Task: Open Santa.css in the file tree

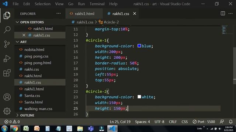Action: 32,95
